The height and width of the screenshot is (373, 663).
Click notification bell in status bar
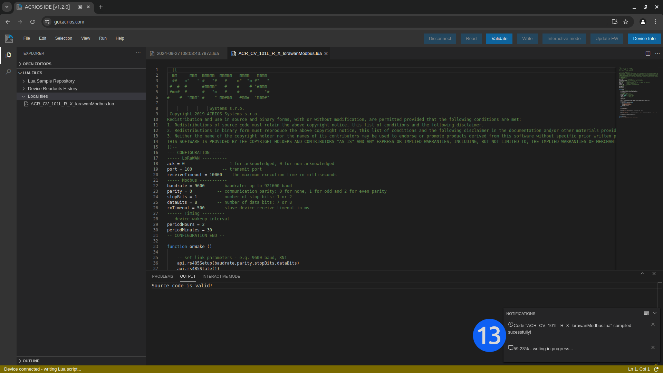click(656, 369)
